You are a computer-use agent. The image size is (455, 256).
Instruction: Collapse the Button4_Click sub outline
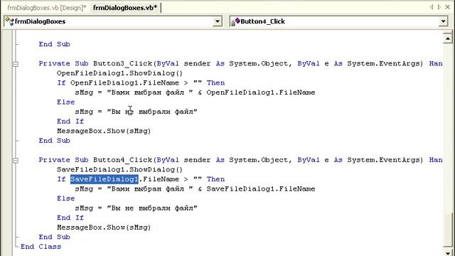pos(16,160)
